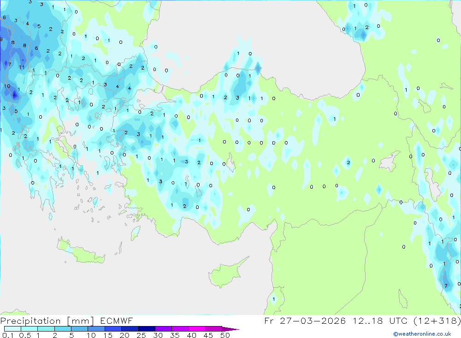461x338 pixels.
Task: Click the 30–35 mm purple legend box
Action: [x=163, y=329]
